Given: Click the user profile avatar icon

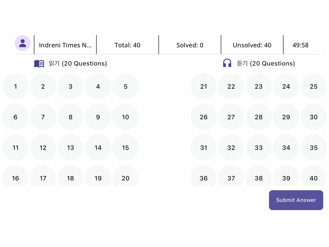Looking at the screenshot, I should pyautogui.click(x=23, y=43).
